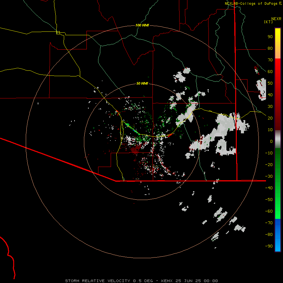The width and height of the screenshot is (283, 283).
Task: Click the -90 value on the velocity scale
Action: [x=269, y=246]
